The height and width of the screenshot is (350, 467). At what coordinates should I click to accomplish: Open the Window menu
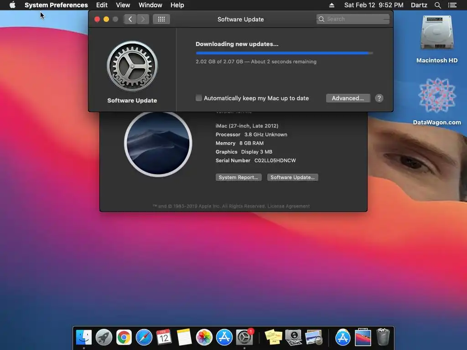pyautogui.click(x=150, y=5)
